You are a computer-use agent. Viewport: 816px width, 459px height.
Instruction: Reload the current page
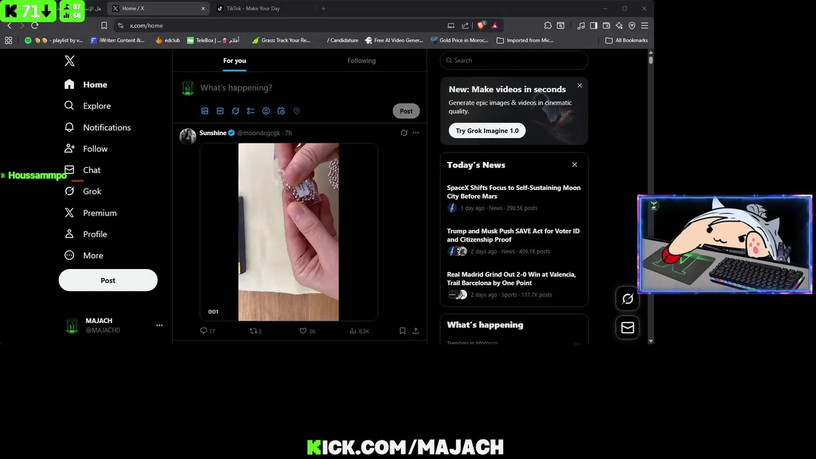34,25
